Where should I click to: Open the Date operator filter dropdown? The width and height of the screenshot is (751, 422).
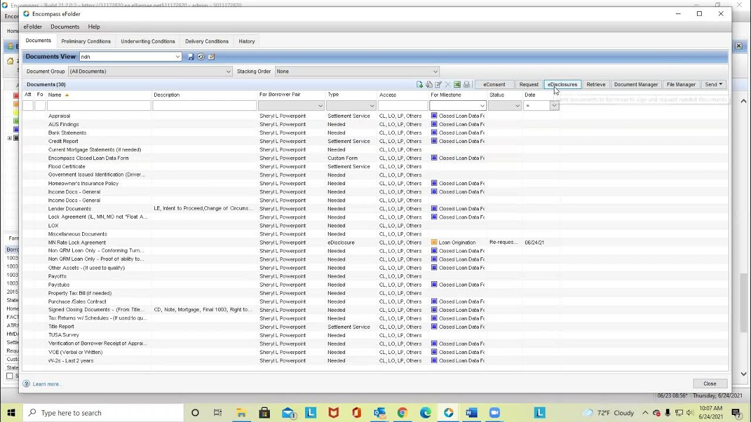(x=554, y=105)
